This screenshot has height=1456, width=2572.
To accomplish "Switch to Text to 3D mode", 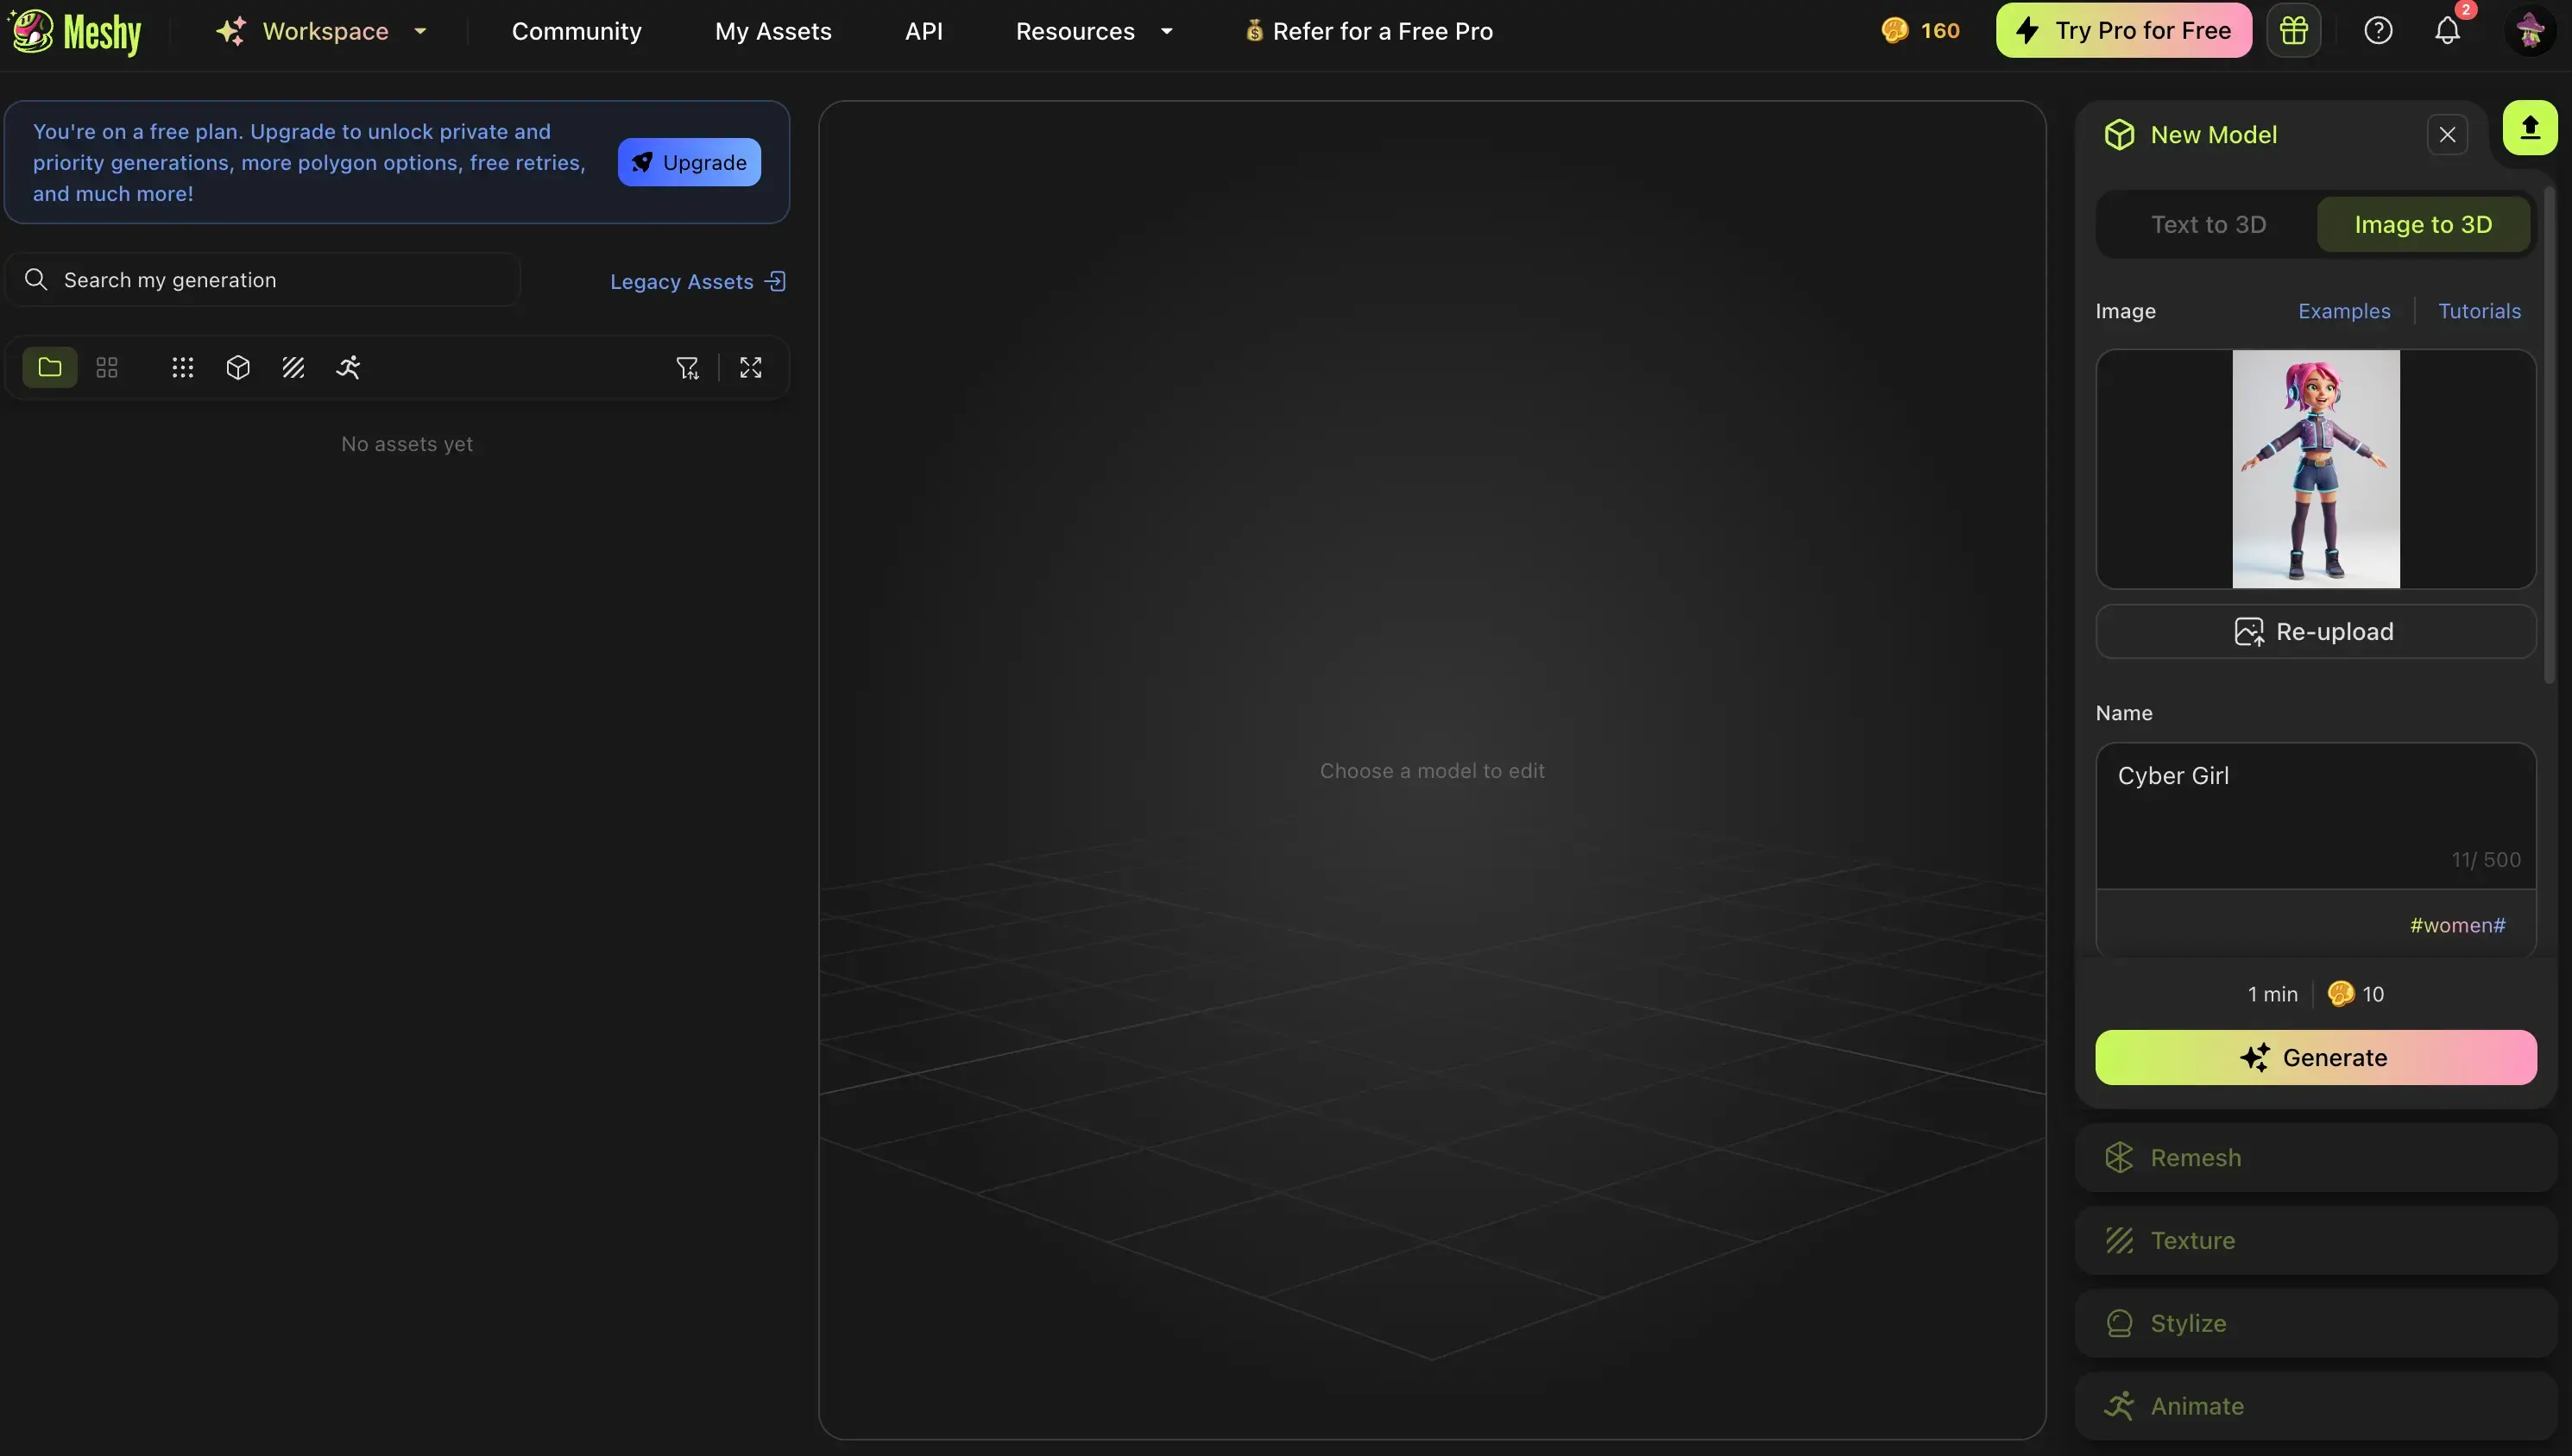I will click(x=2209, y=223).
